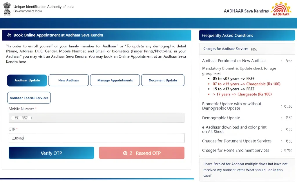
Task: Click the AADHAAR logo at top right
Action: click(x=281, y=9)
